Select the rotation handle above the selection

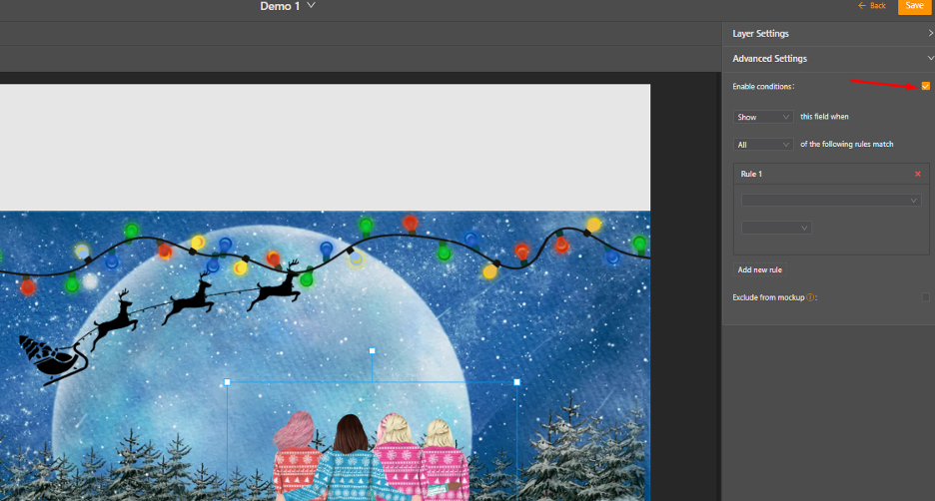[372, 351]
